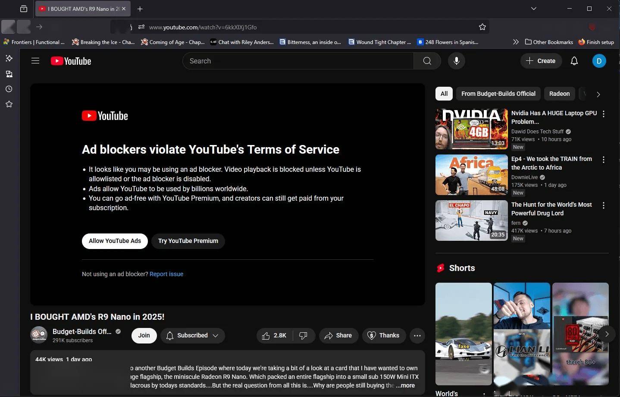This screenshot has height=397, width=620.
Task: Click the YouTube logo in the header
Action: (x=71, y=61)
